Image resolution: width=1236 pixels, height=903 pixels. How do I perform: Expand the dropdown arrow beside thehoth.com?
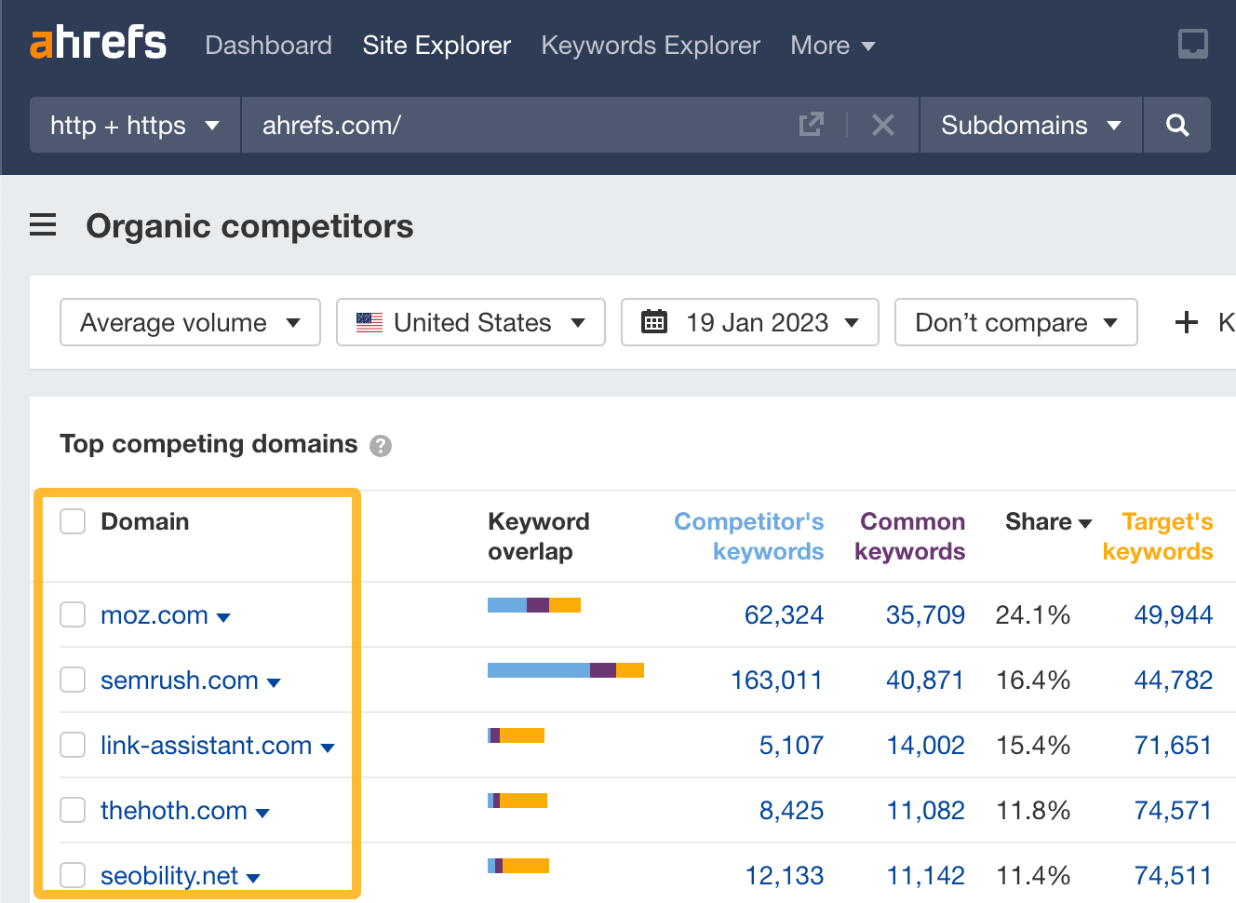pyautogui.click(x=263, y=811)
